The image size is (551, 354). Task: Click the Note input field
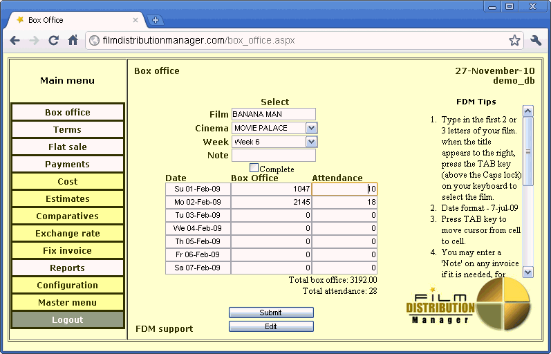point(273,156)
